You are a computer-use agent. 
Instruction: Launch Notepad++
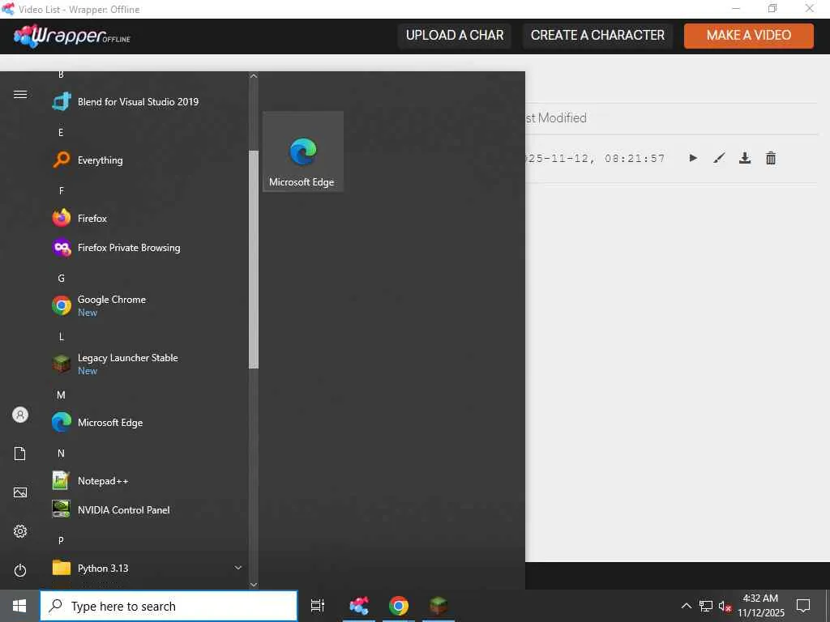click(x=148, y=481)
